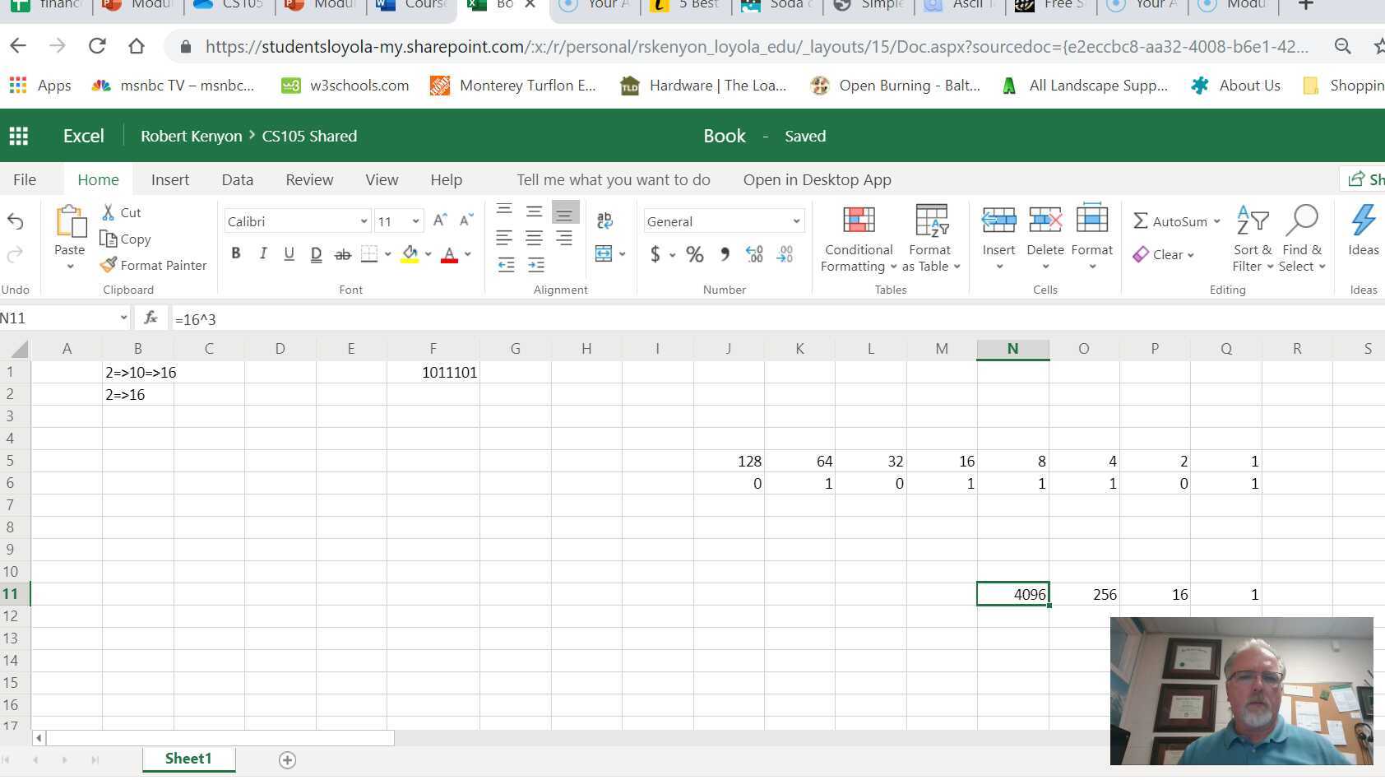Expand the AutoSum dropdown arrow
1385x780 pixels.
[1216, 221]
